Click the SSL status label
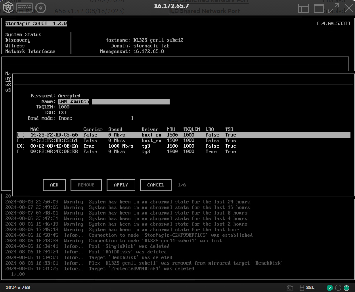Viewport: 355px width, 292px height. pos(310,288)
